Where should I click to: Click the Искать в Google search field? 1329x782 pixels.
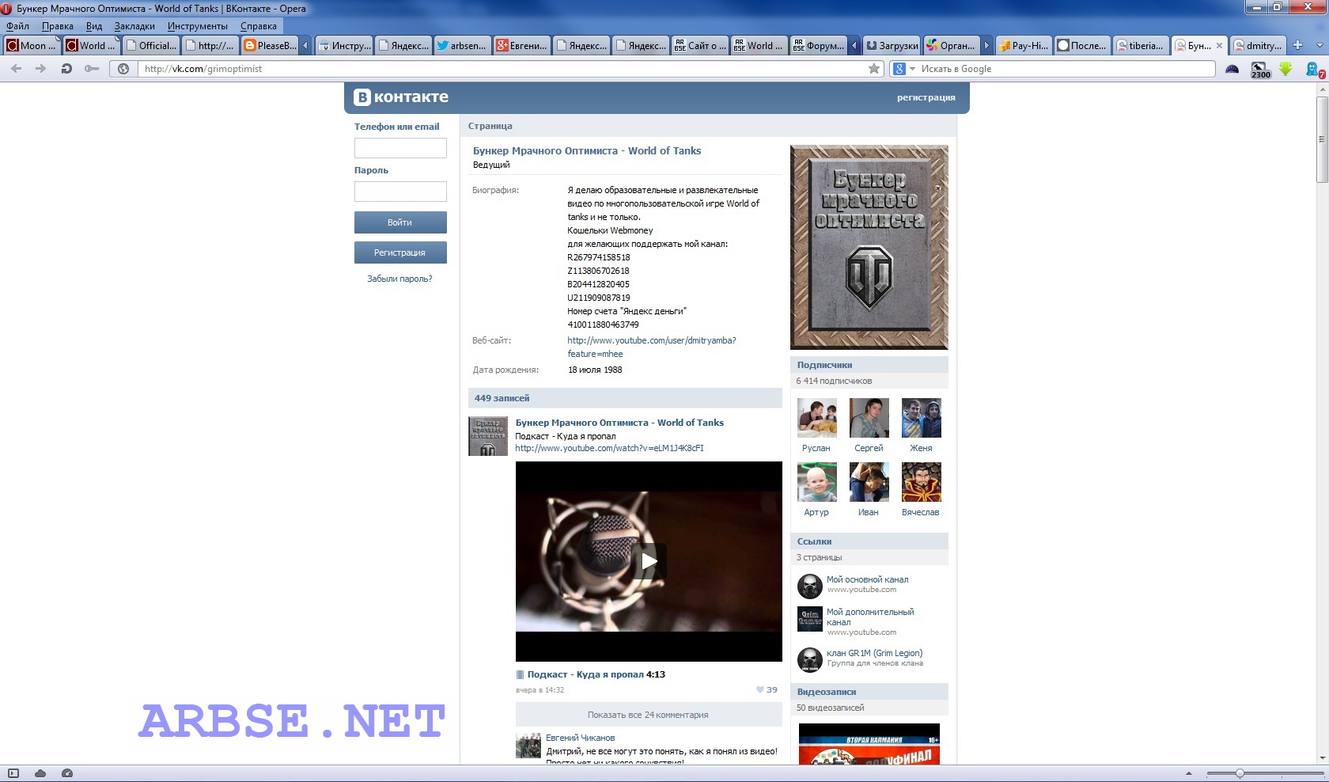[1066, 69]
